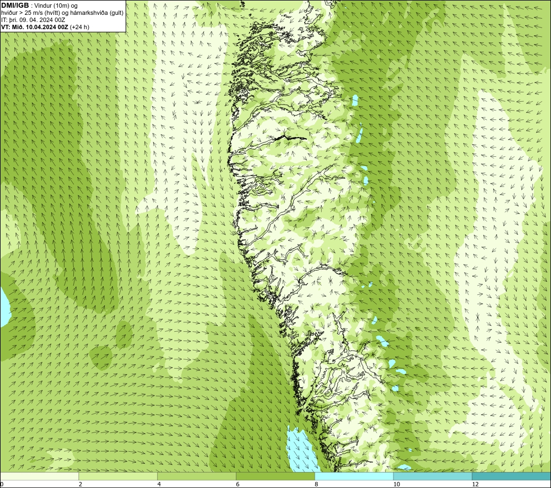
Task: Click the scale label '6'
Action: [238, 484]
